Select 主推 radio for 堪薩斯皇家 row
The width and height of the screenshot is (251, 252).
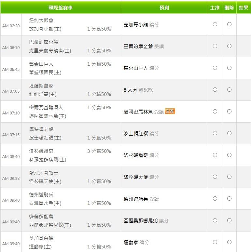[x=215, y=90]
